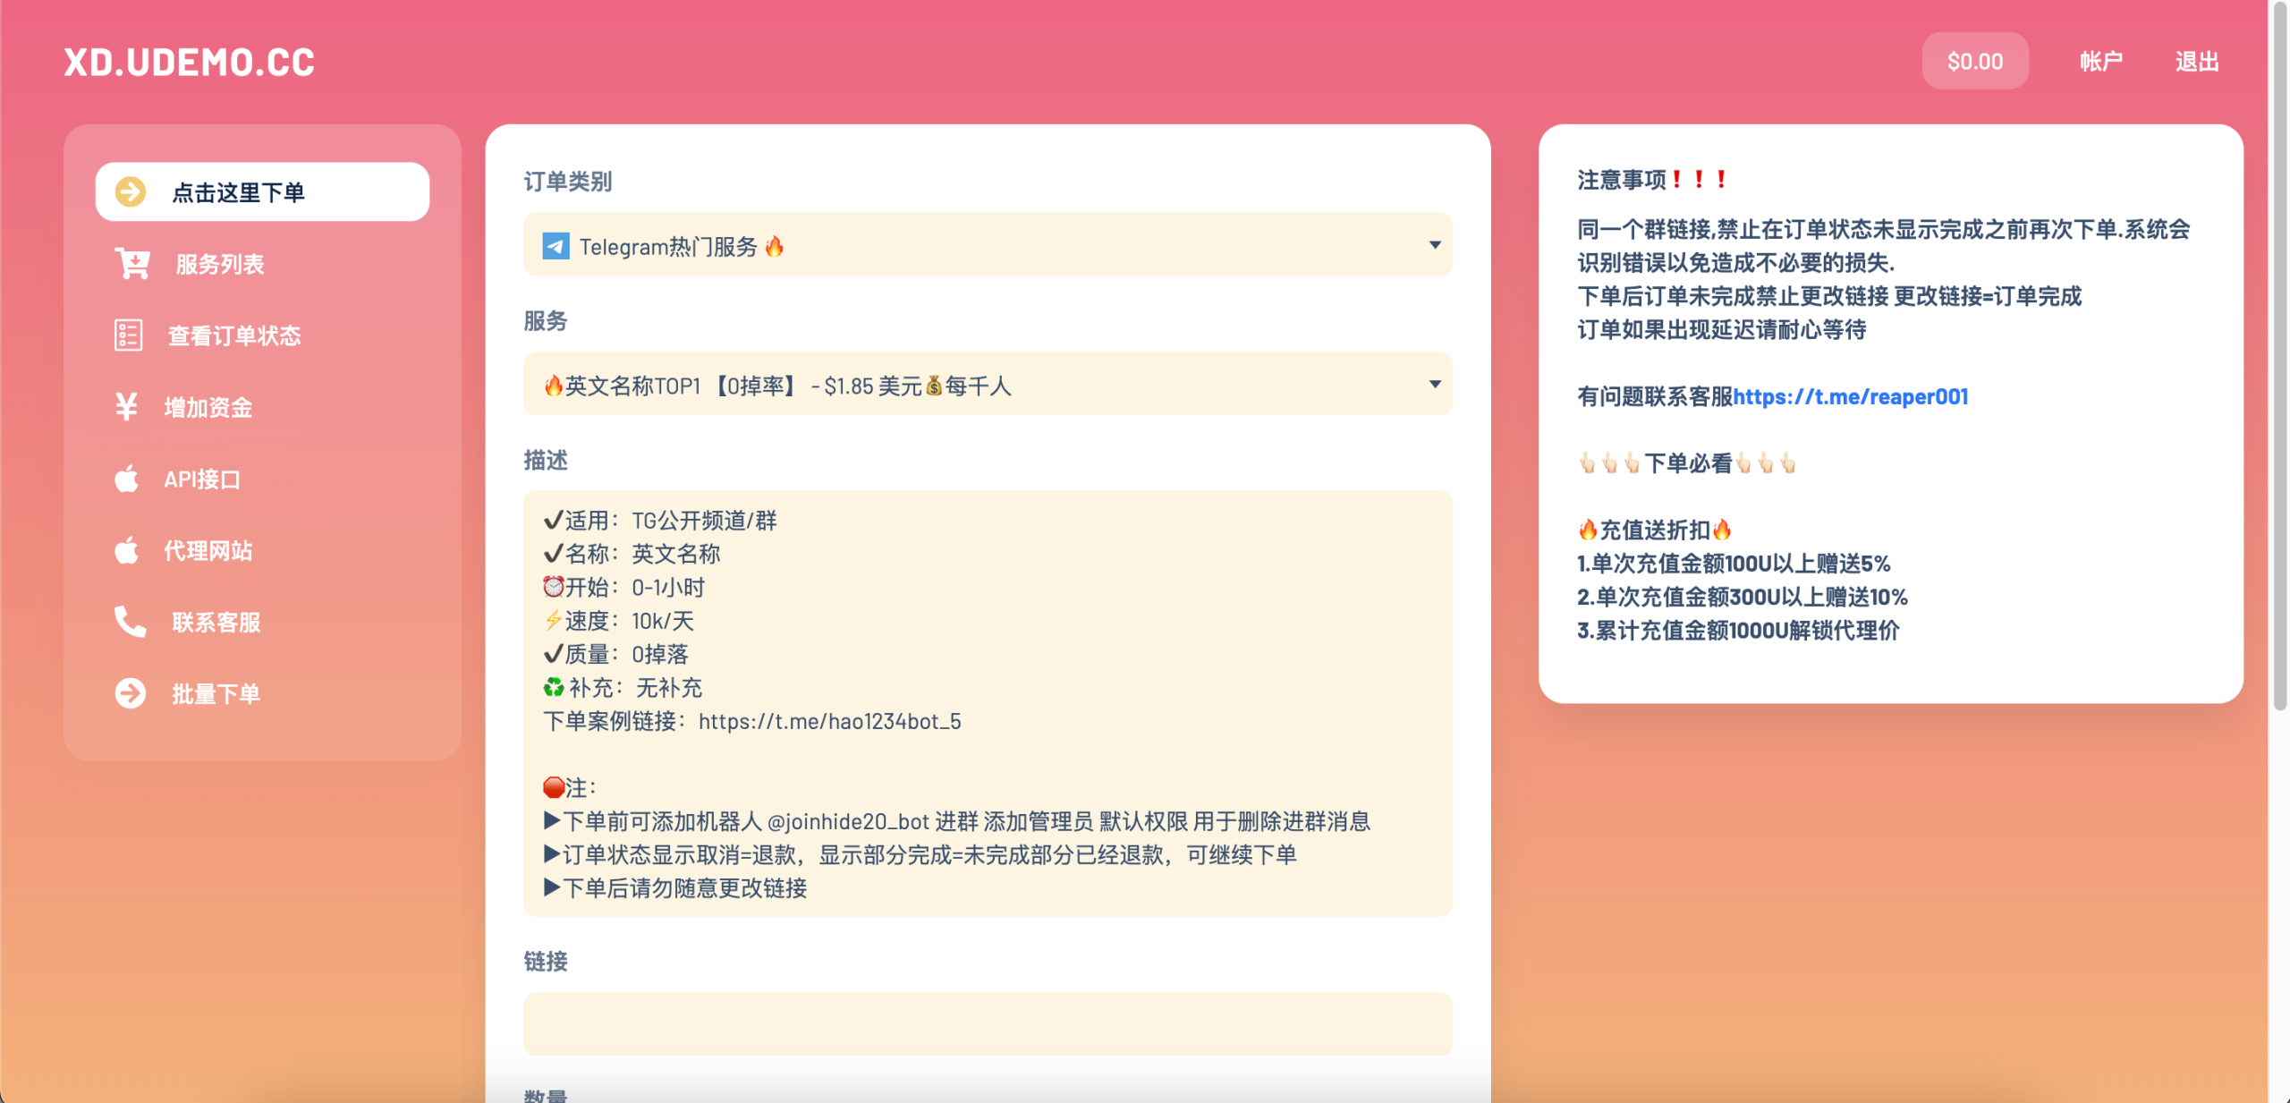Click the arrow icon beside 批量下单
2290x1103 pixels.
click(x=131, y=693)
